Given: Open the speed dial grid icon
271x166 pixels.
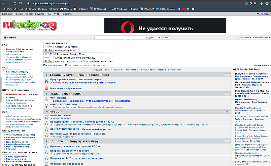Looking at the screenshot, I should click(21, 3).
